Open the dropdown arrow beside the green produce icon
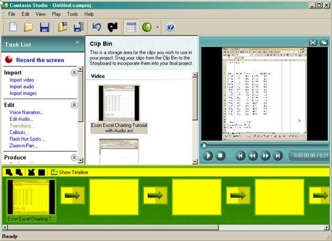The width and height of the screenshot is (332, 241). (x=157, y=27)
